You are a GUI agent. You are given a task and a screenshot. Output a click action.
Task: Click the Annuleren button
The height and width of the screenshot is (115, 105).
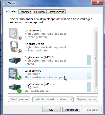[72, 110]
